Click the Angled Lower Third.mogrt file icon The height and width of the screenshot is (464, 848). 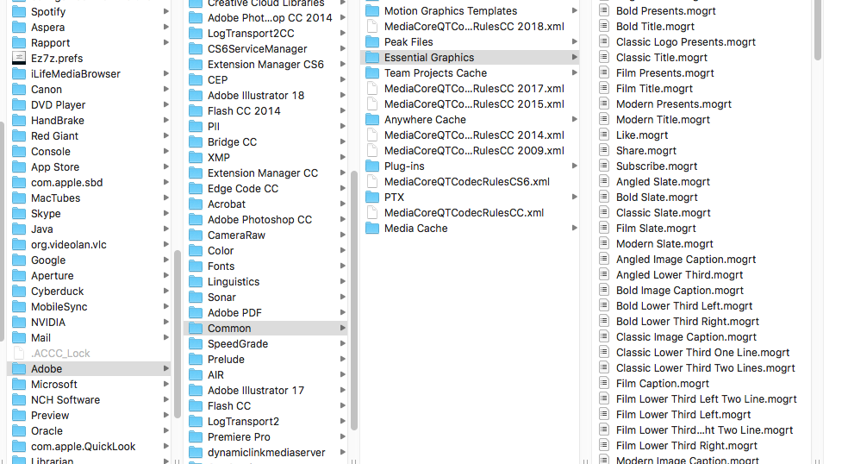click(x=604, y=275)
